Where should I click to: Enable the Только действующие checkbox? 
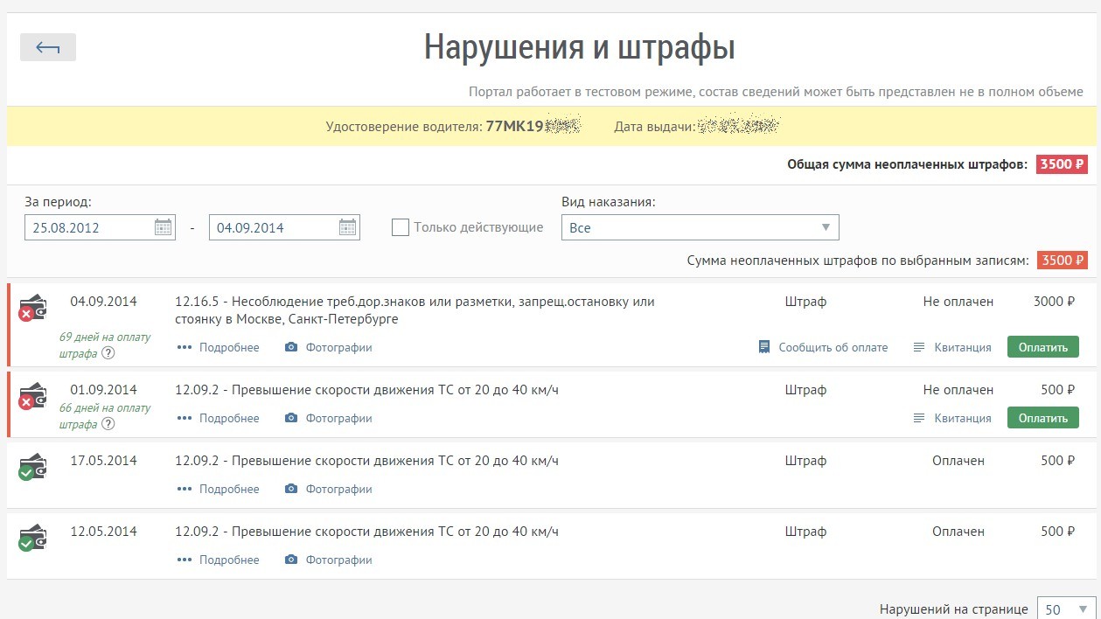coord(401,227)
